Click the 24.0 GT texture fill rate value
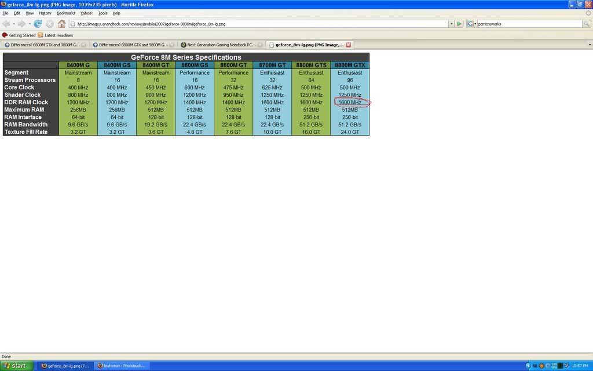Image resolution: width=593 pixels, height=371 pixels. [350, 132]
